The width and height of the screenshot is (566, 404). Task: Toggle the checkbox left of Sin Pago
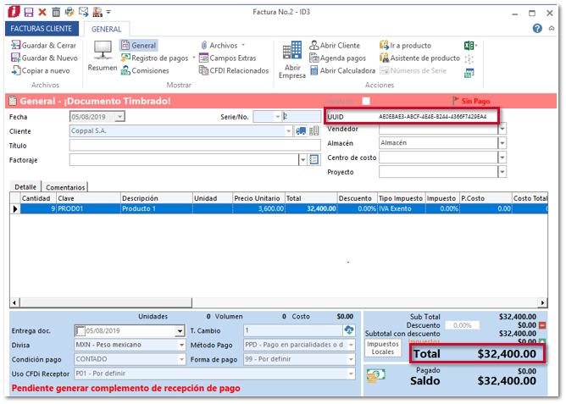[x=366, y=101]
